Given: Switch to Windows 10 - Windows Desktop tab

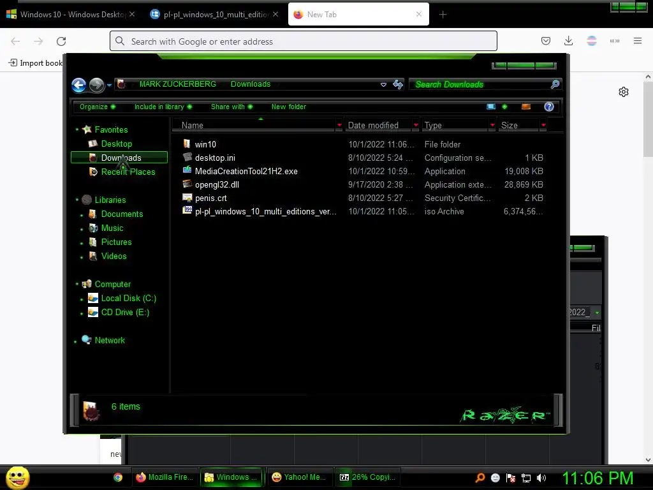Looking at the screenshot, I should 71,14.
